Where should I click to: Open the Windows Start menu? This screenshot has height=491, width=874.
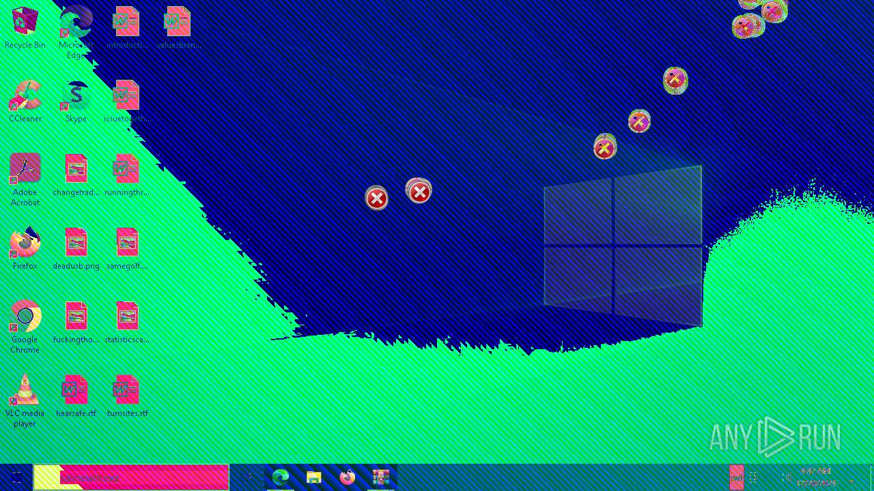pos(16,477)
